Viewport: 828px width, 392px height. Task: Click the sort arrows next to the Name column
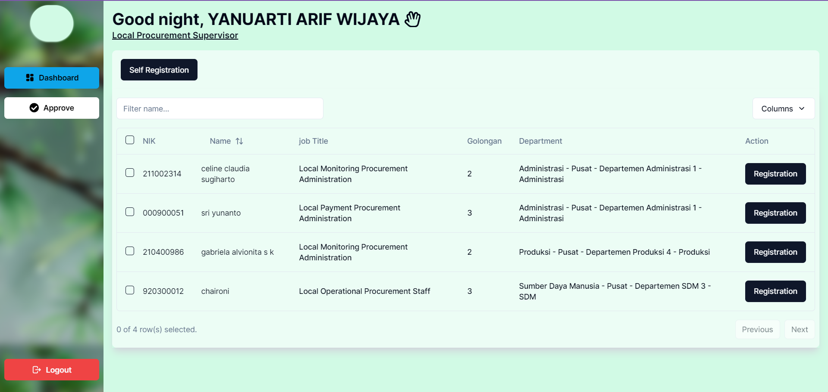(x=240, y=141)
